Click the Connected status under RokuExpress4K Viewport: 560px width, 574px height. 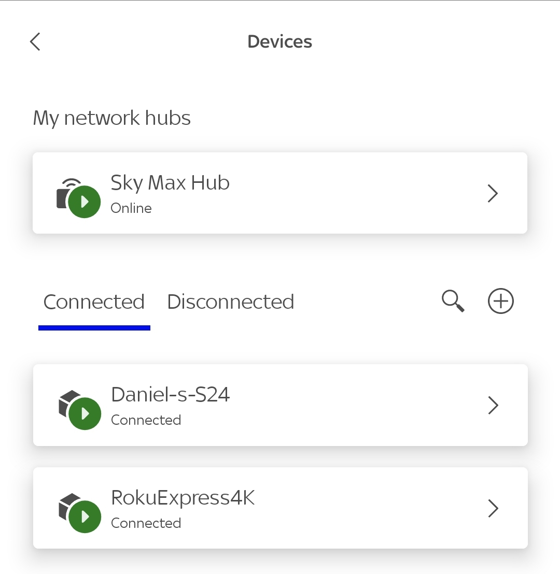click(x=146, y=523)
